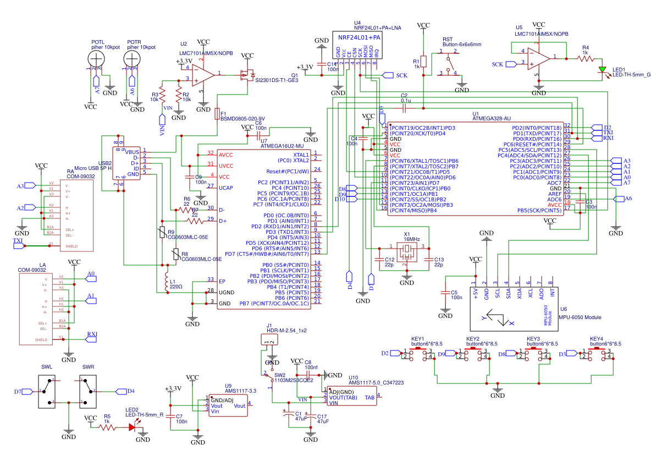Select the U9 AMS1117-3.3 regulator box

228,405
